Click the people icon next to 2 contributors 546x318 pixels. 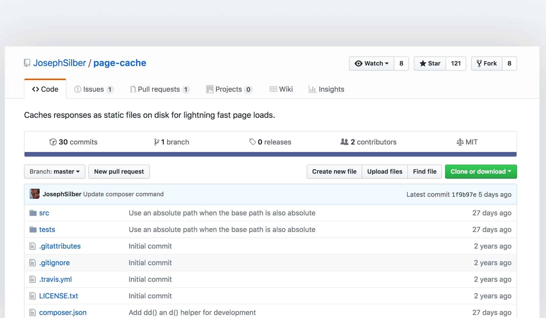[344, 141]
